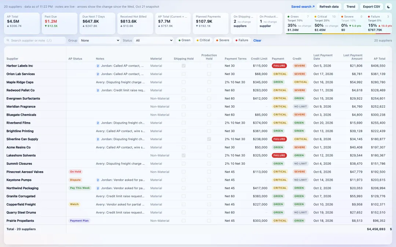Click the Export CSV button
The height and width of the screenshot is (247, 396).
[371, 7]
